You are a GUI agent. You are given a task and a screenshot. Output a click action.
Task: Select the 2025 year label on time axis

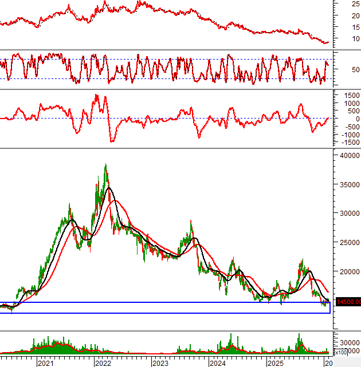click(x=274, y=363)
